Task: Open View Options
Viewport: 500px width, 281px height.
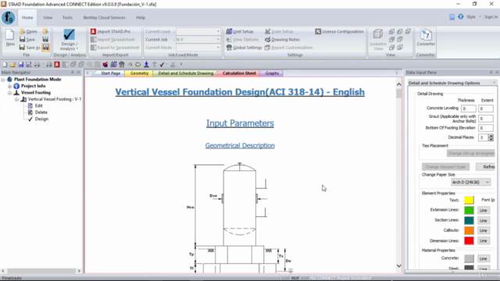Action: click(242, 40)
